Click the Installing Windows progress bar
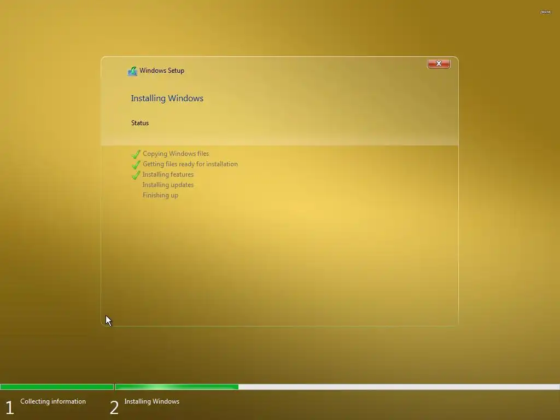The width and height of the screenshot is (560, 420). [337, 387]
